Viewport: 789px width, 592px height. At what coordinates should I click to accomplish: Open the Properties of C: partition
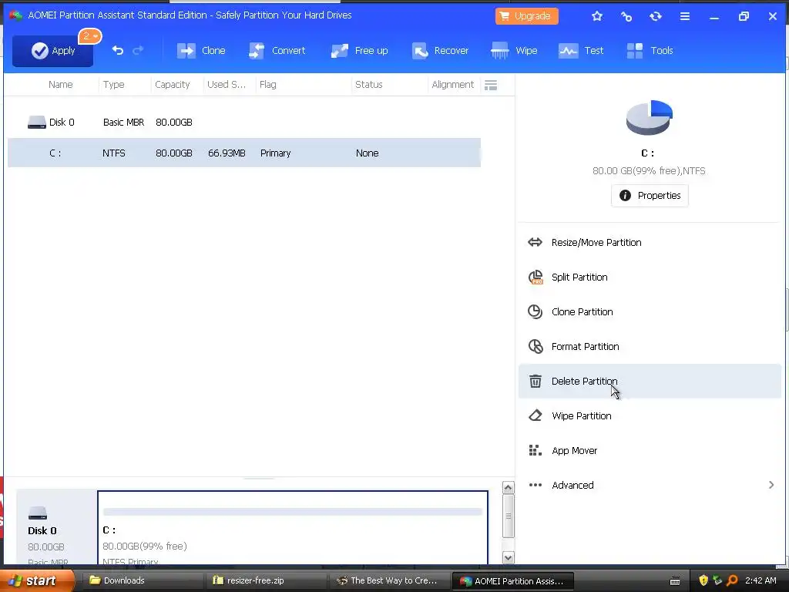pos(650,195)
